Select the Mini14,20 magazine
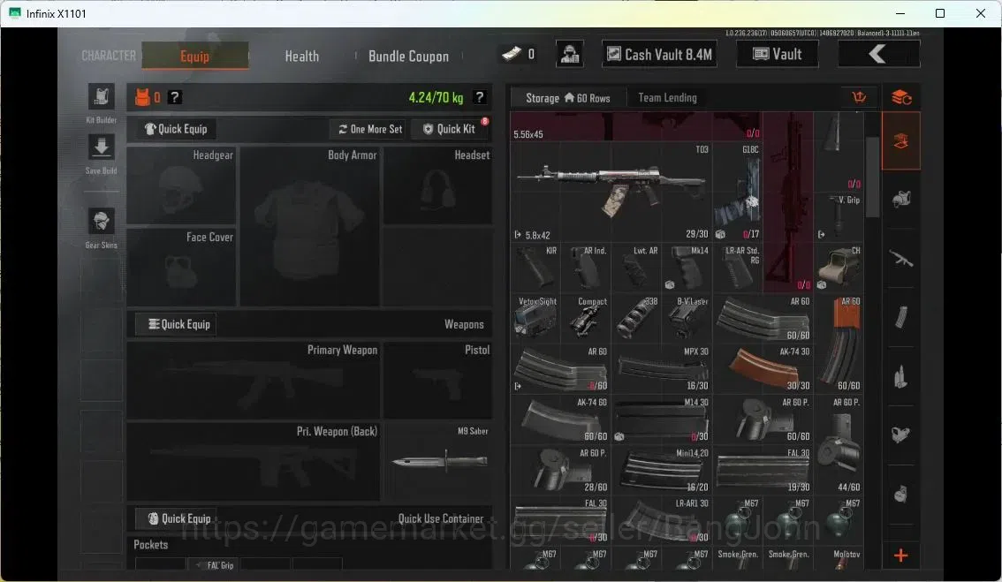This screenshot has width=1002, height=582. 662,470
